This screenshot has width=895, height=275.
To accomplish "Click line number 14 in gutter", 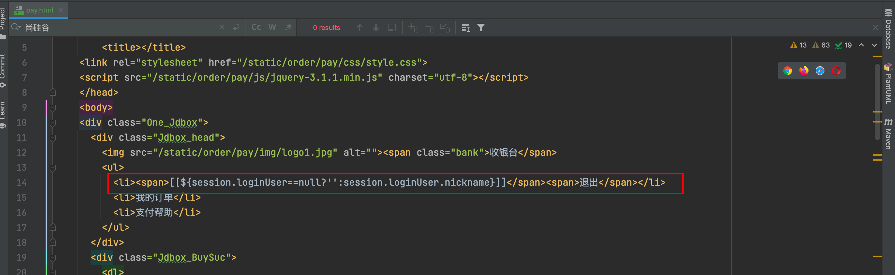I will [x=22, y=182].
